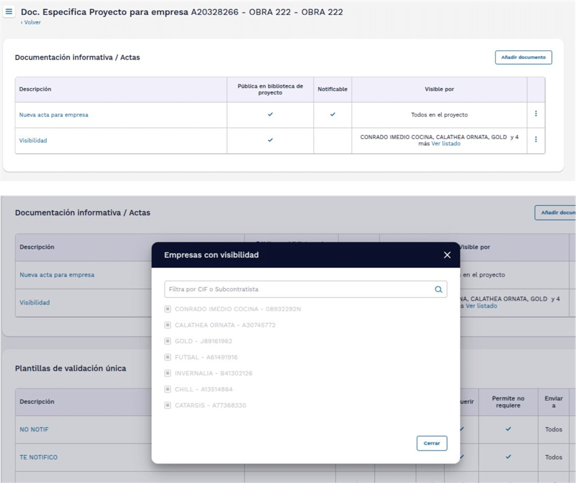Toggle CATARSIS company checkbox

click(x=168, y=405)
